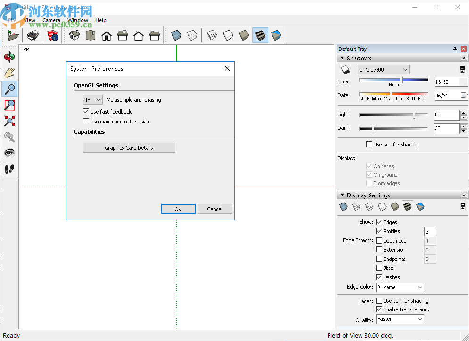Select the Walk tool

(9, 169)
